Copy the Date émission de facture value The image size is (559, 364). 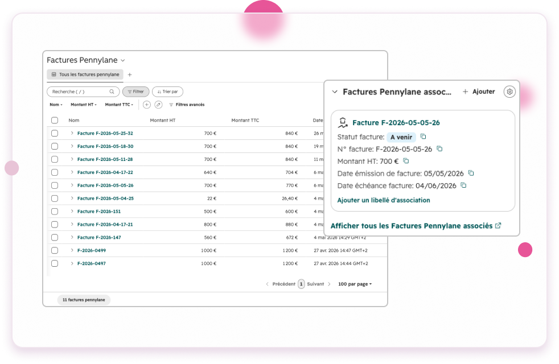coord(471,173)
